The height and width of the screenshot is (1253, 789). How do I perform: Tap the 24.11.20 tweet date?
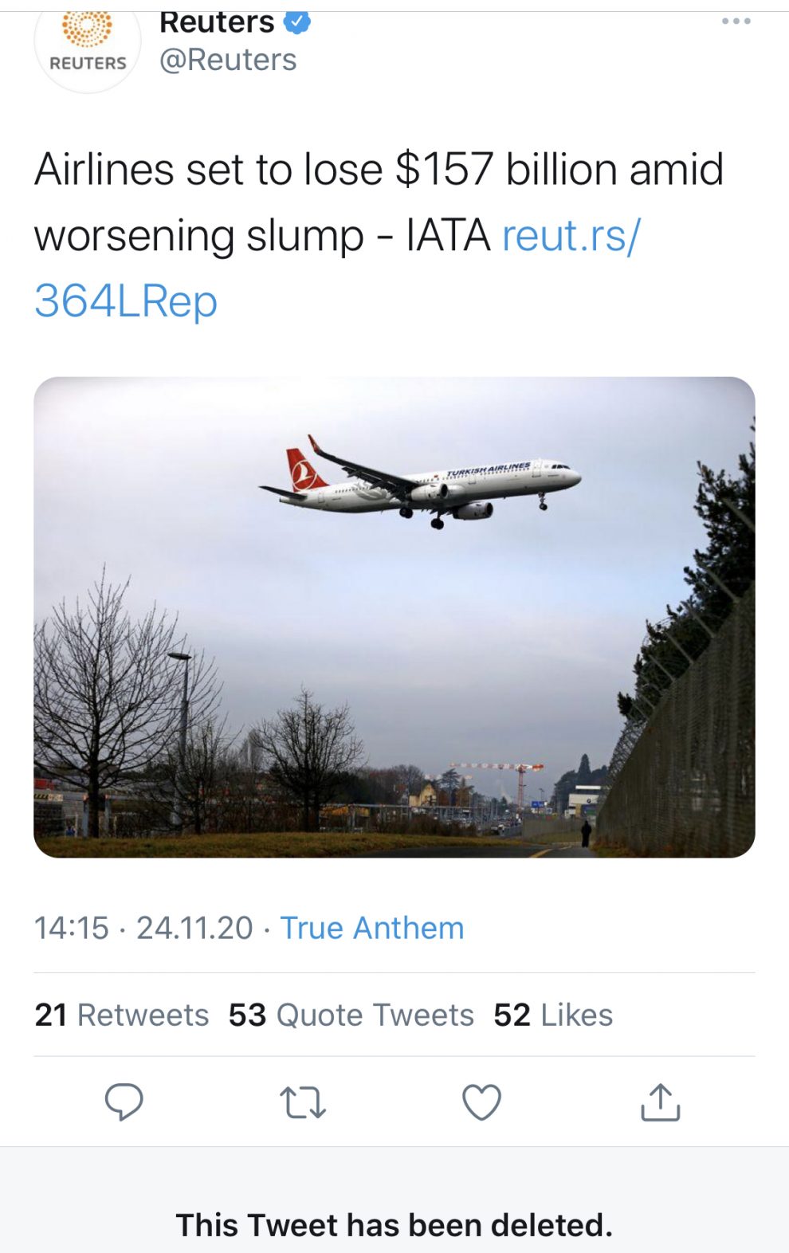click(194, 928)
